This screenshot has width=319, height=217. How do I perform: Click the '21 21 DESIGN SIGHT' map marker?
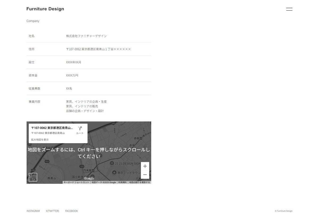pyautogui.click(x=112, y=163)
